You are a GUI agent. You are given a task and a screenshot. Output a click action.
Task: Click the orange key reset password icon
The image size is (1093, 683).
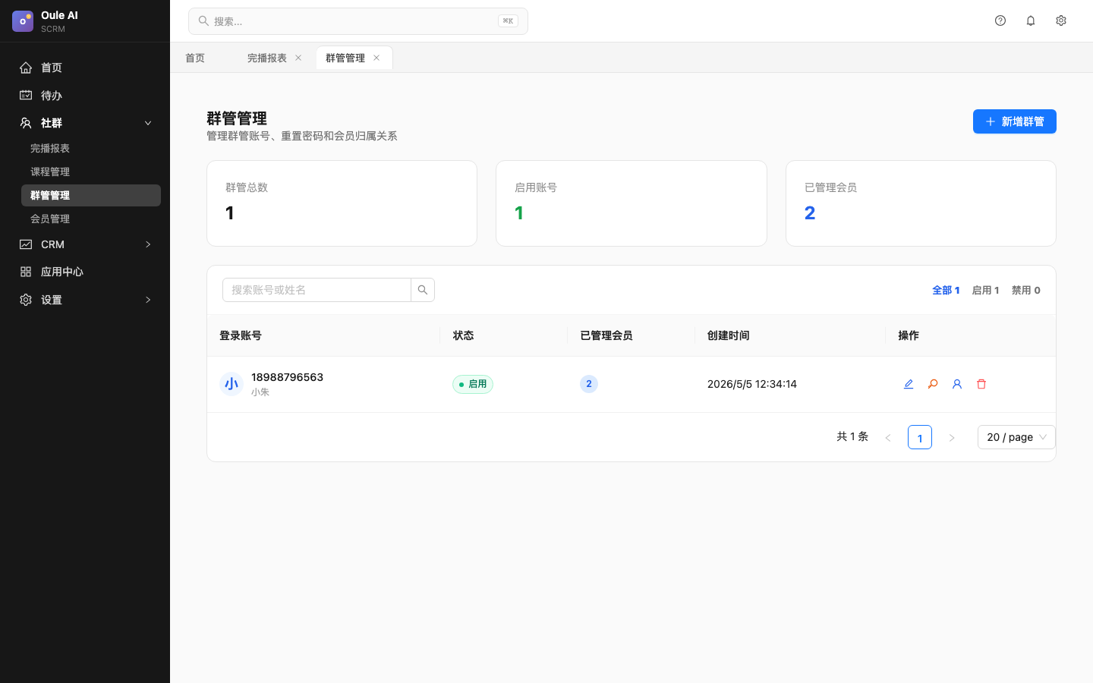tap(933, 384)
